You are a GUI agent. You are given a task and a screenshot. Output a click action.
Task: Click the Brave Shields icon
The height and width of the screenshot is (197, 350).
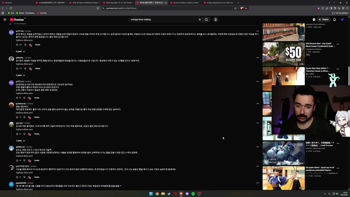(242, 8)
